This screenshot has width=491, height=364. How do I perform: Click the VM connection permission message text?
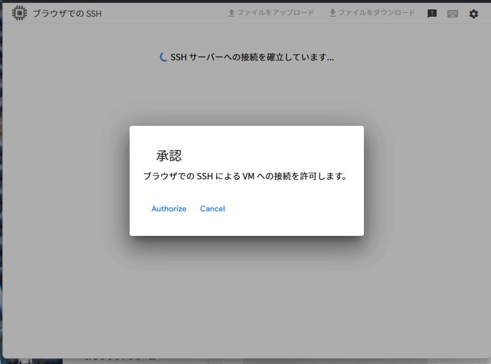coord(245,176)
